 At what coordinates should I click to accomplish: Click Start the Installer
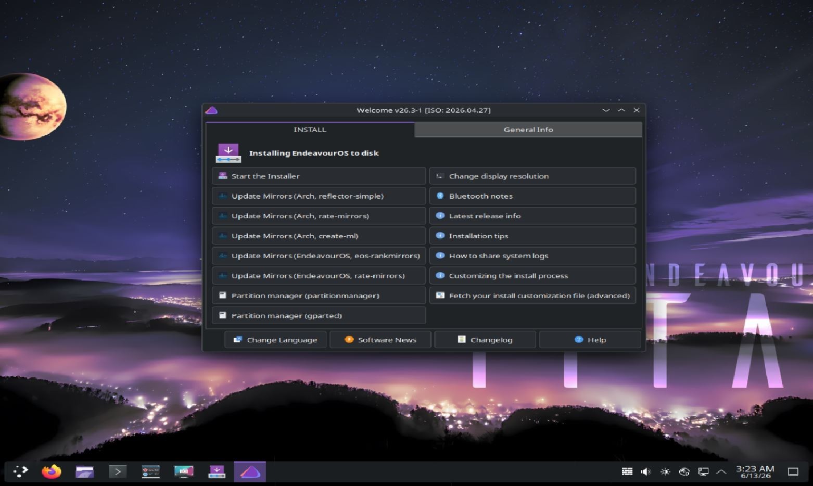pyautogui.click(x=319, y=176)
